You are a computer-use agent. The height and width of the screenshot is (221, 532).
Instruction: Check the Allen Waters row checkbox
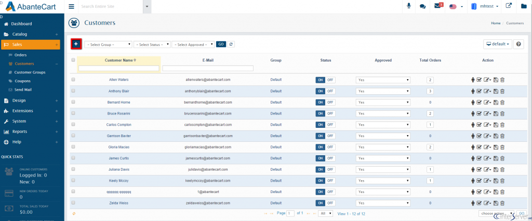point(73,80)
